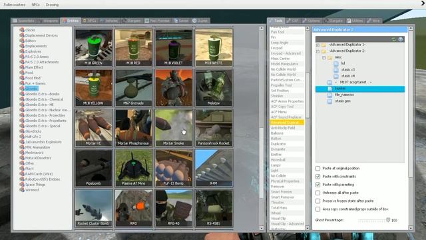Enable Paste at original position

tap(318, 168)
